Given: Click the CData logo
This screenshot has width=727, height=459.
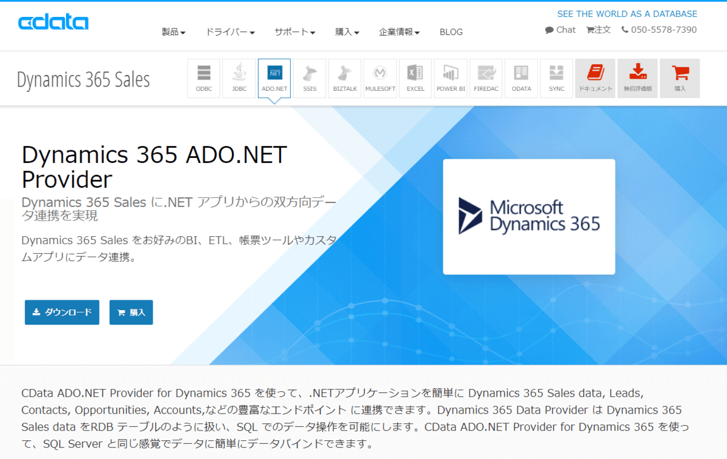Looking at the screenshot, I should click(53, 22).
